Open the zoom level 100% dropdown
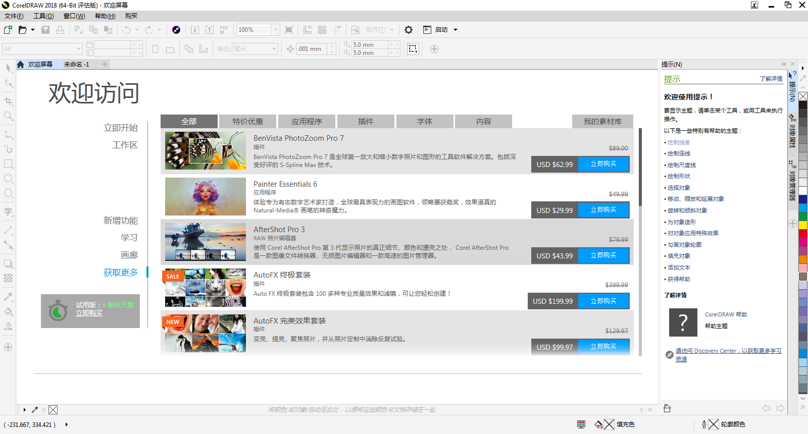This screenshot has height=434, width=808. [276, 30]
